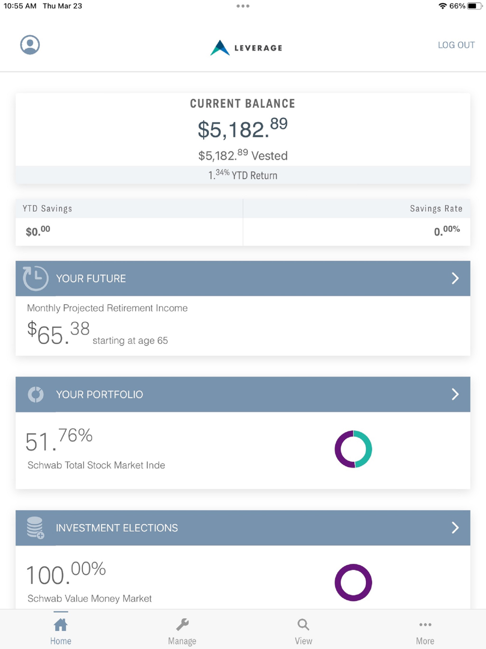
Task: Switch to the Manage tab label
Action: [182, 641]
